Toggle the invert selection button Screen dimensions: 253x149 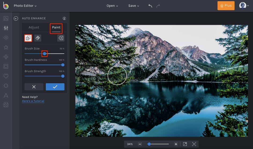click(x=38, y=38)
